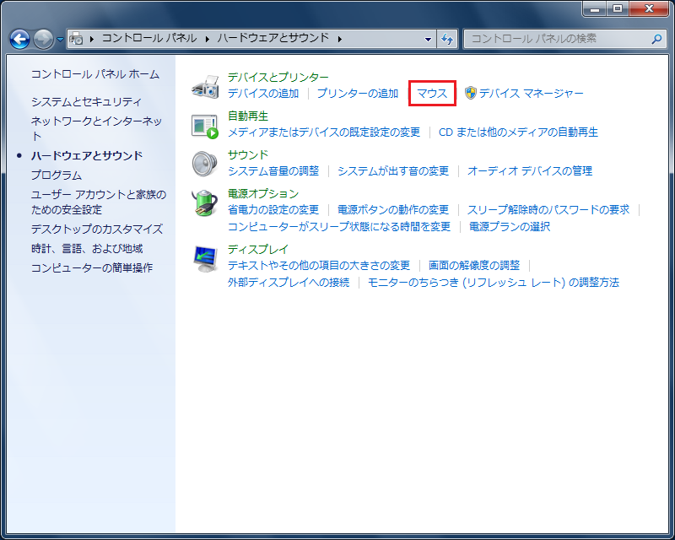Click the refresh button beside the address bar

447,39
